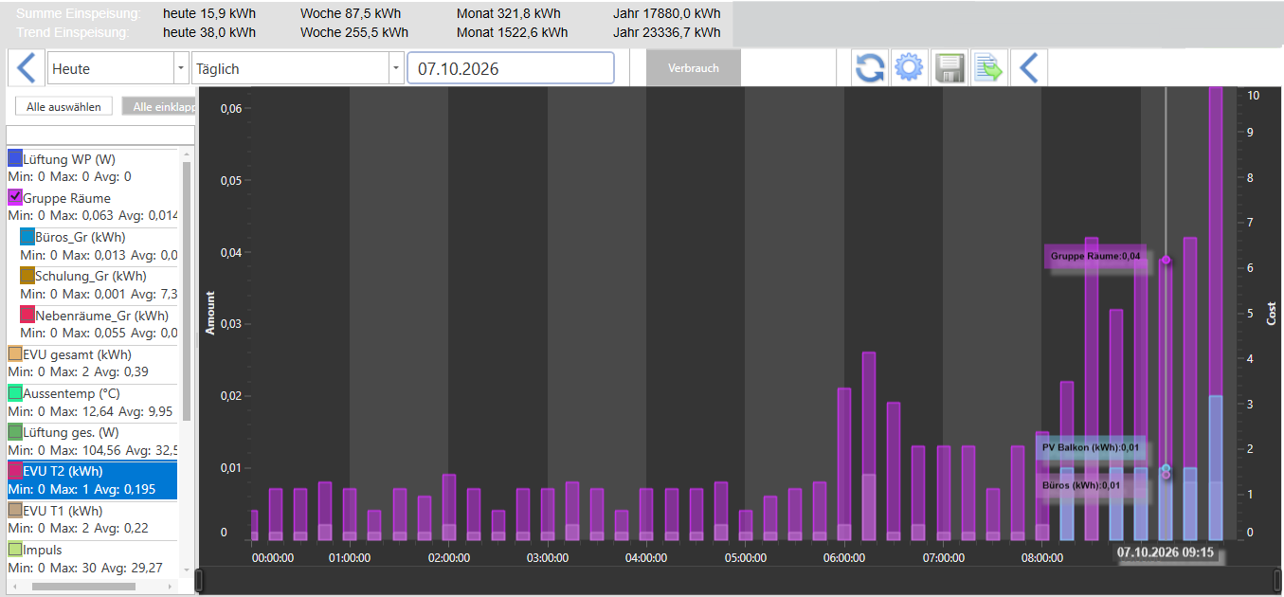Click the 09:15 chart cursor marker
Image resolution: width=1284 pixels, height=597 pixels.
point(1166,552)
